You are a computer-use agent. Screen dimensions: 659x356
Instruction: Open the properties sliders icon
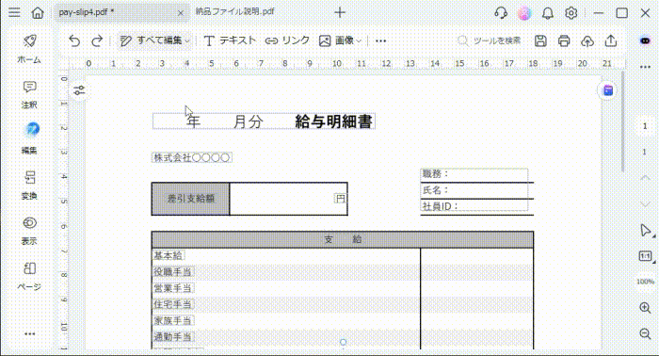pos(79,90)
